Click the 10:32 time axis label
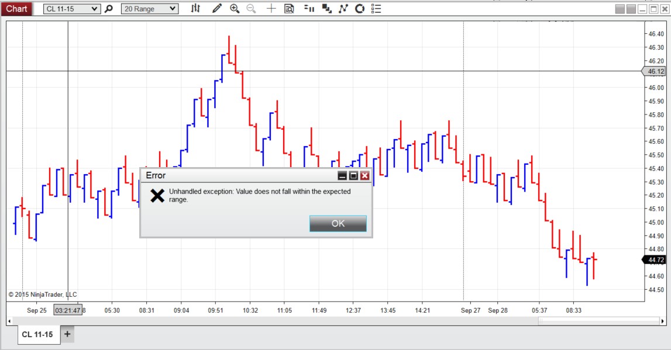The image size is (671, 350). (x=250, y=310)
